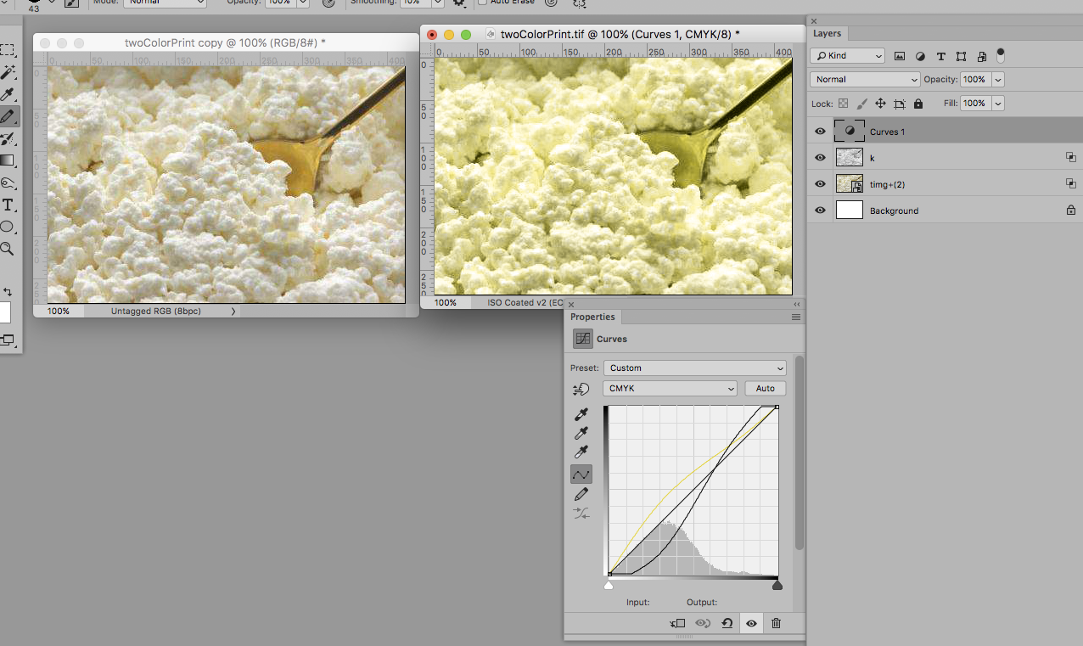
Task: Filter layers by adjustment layer type
Action: [920, 56]
